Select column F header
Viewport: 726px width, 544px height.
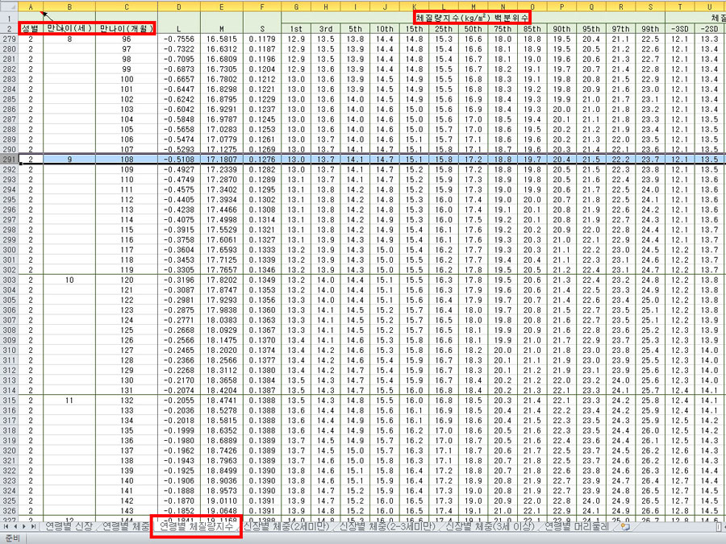pyautogui.click(x=262, y=6)
